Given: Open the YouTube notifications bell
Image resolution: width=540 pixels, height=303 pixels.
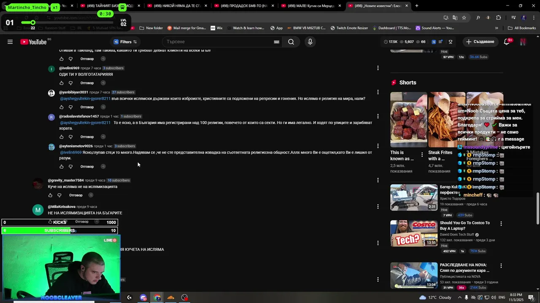Looking at the screenshot, I should 507,42.
